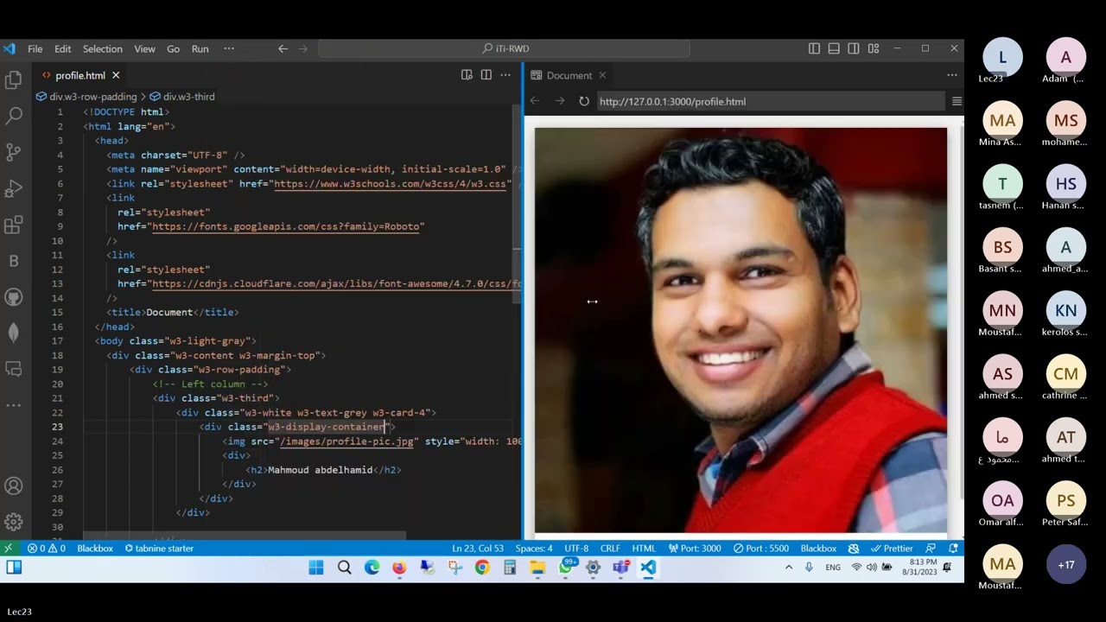Reload the live preview page
This screenshot has height=622, width=1106.
(x=584, y=101)
